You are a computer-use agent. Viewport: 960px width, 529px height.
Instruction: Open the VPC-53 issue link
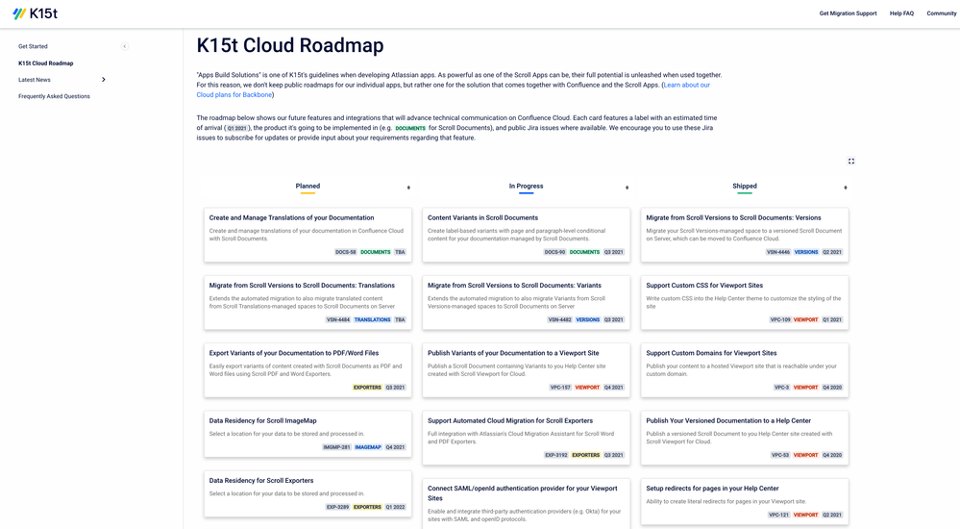pyautogui.click(x=780, y=456)
